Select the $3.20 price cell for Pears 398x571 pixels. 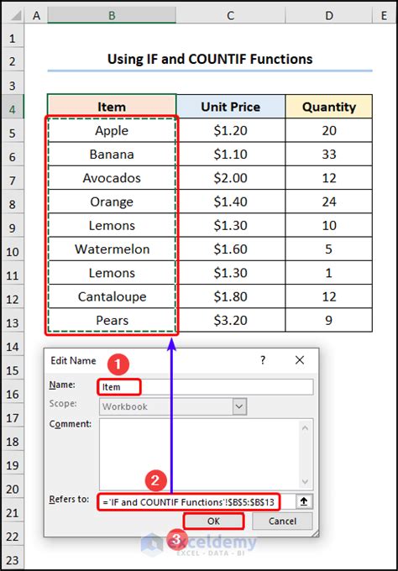click(231, 320)
